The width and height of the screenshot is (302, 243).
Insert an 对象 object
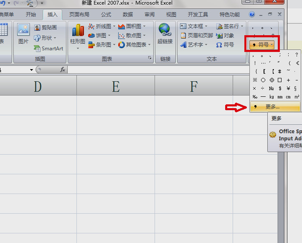[x=225, y=36]
